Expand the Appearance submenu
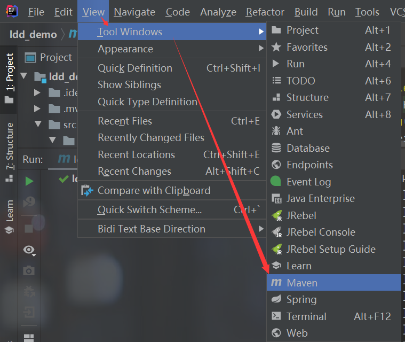Screen dimensions: 405x342 coord(125,49)
